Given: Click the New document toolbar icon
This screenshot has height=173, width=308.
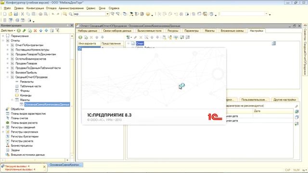Looking at the screenshot, I should (5, 14).
